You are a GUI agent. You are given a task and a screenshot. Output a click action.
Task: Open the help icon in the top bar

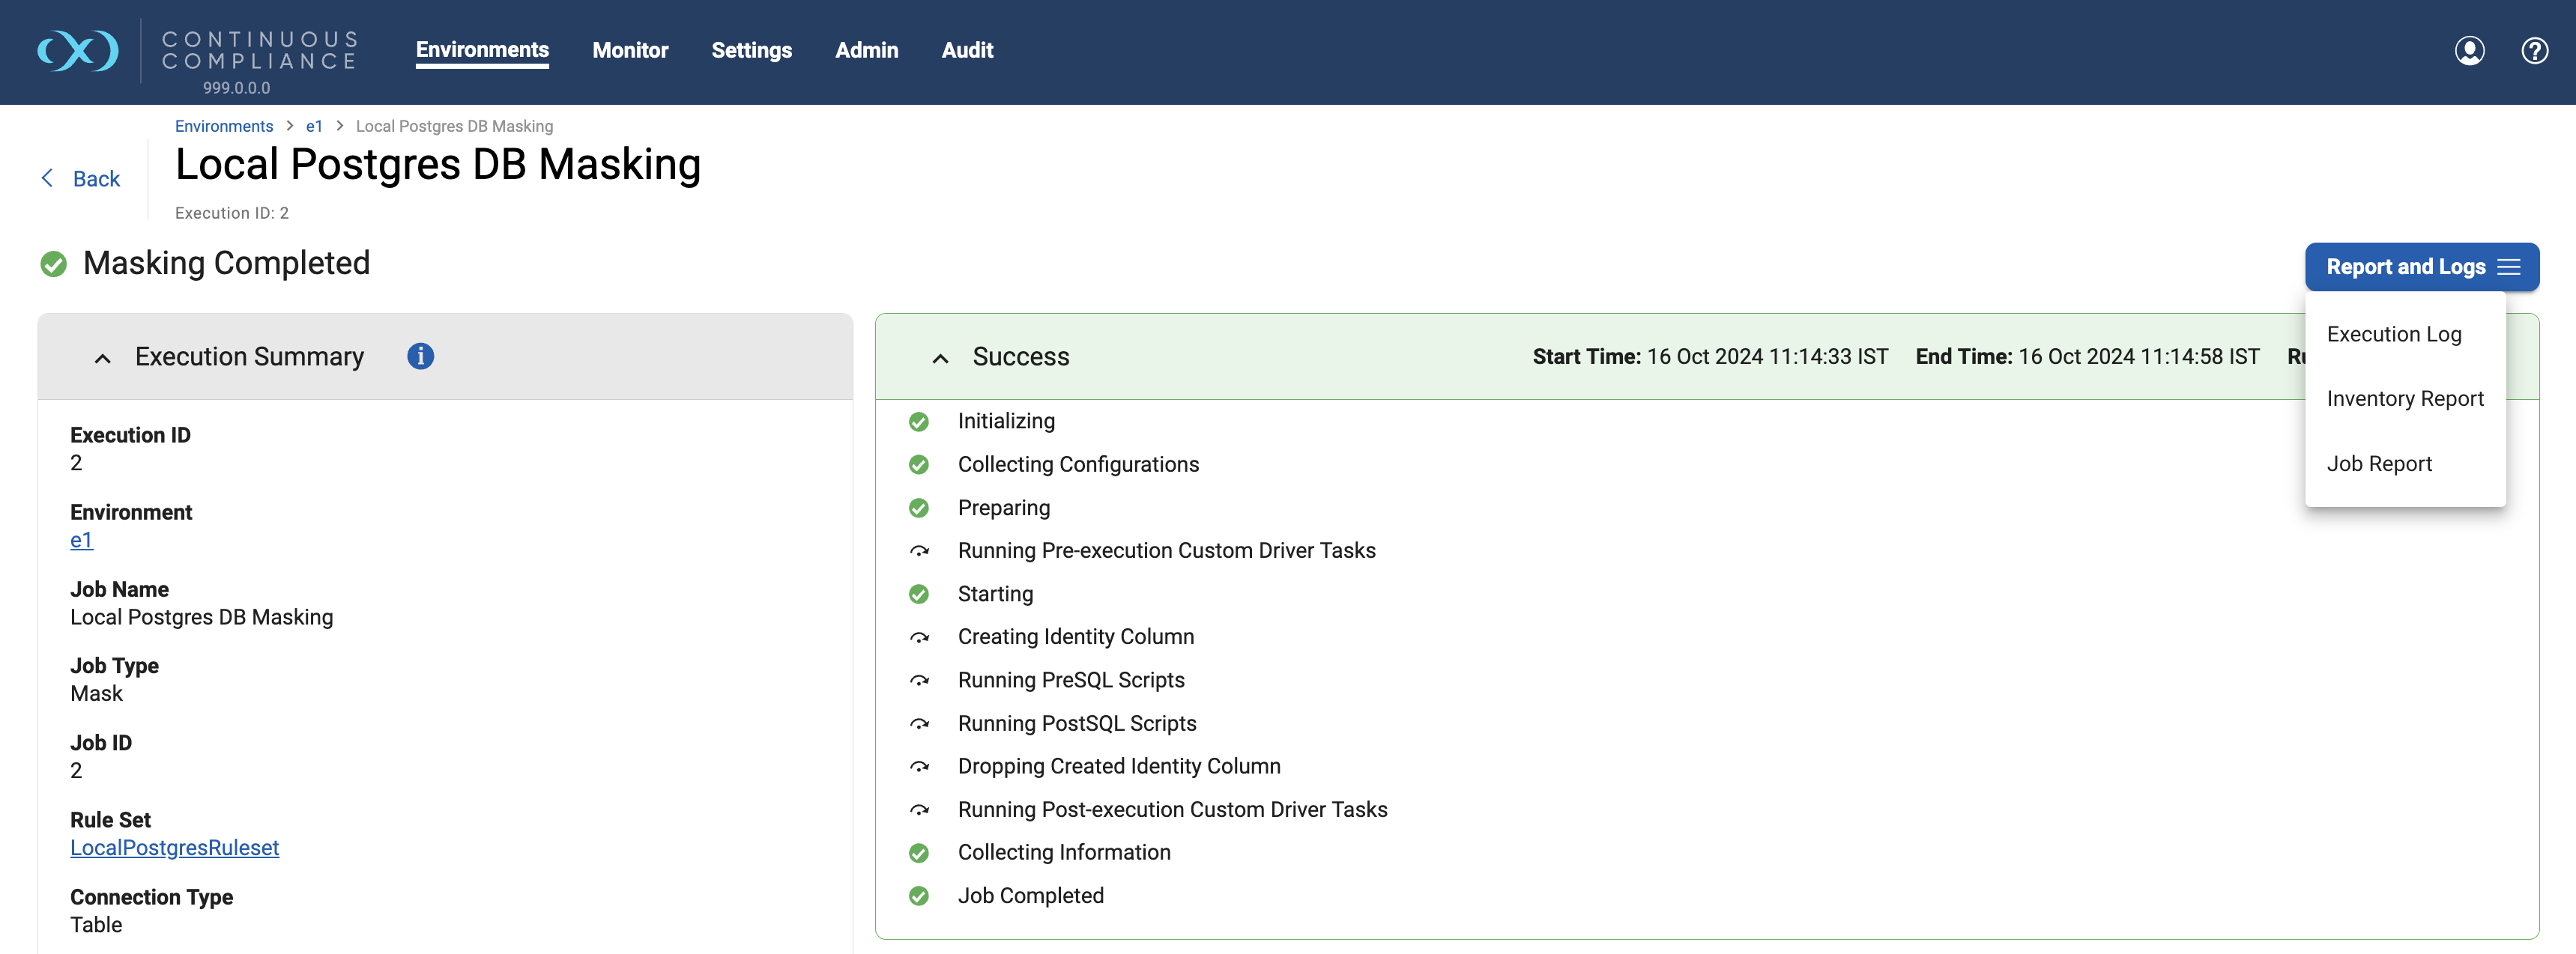(2535, 51)
